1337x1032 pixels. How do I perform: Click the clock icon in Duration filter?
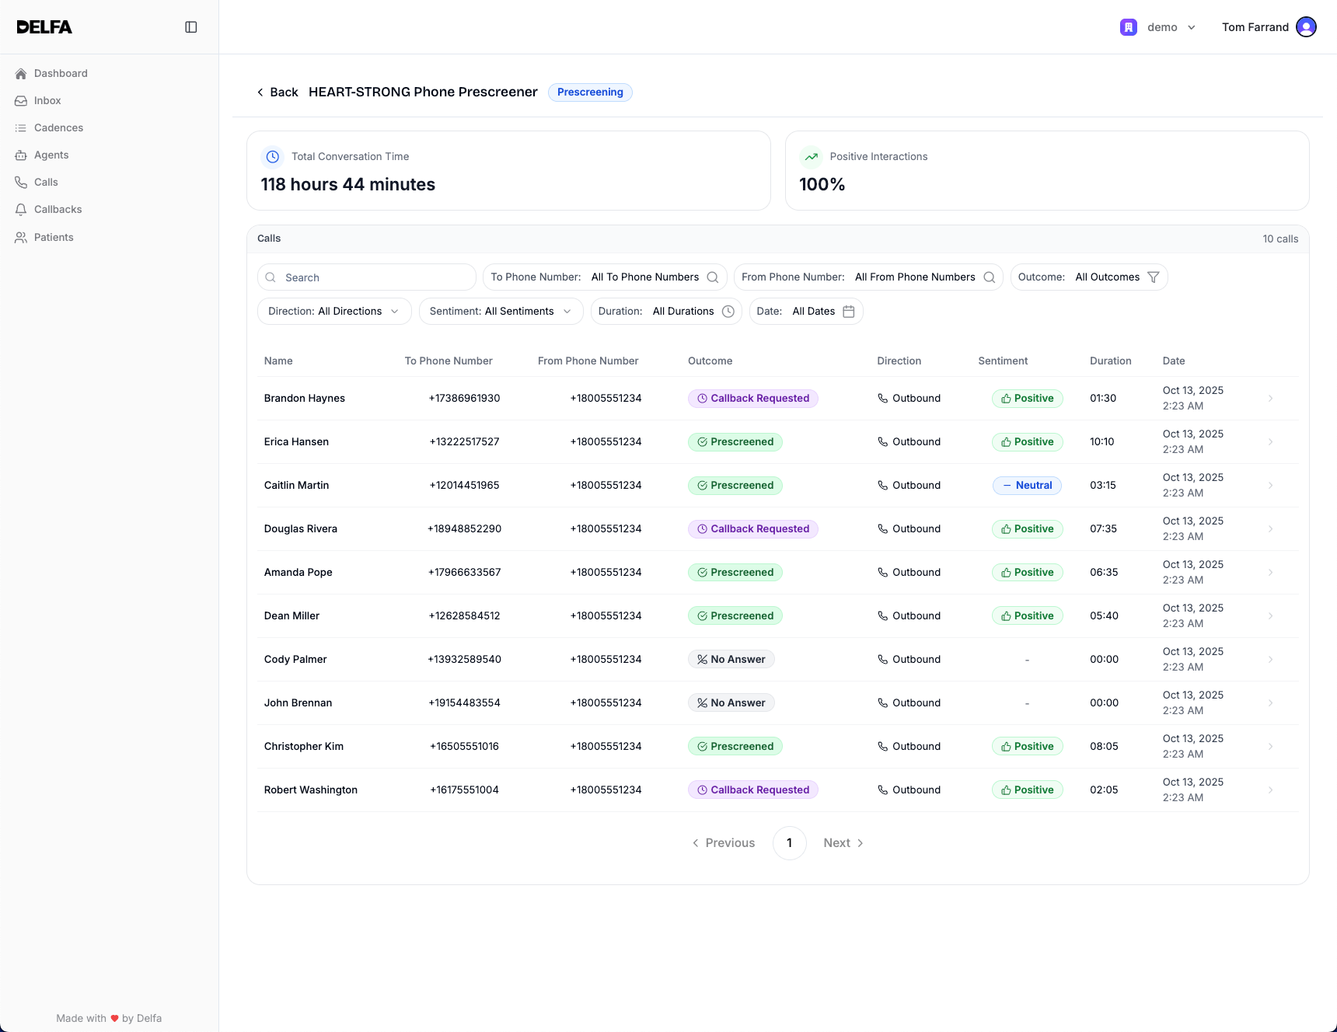pos(728,312)
